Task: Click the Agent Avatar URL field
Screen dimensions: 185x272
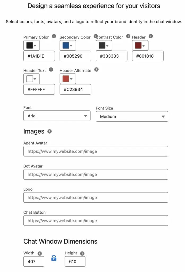Action: 96,151
